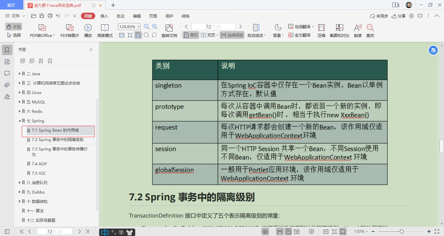
Task: Switch to the 编辑 tab
Action: click(137, 16)
